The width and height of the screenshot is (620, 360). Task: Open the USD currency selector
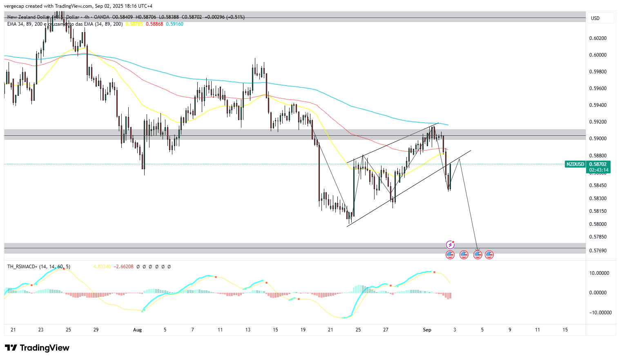click(x=600, y=18)
